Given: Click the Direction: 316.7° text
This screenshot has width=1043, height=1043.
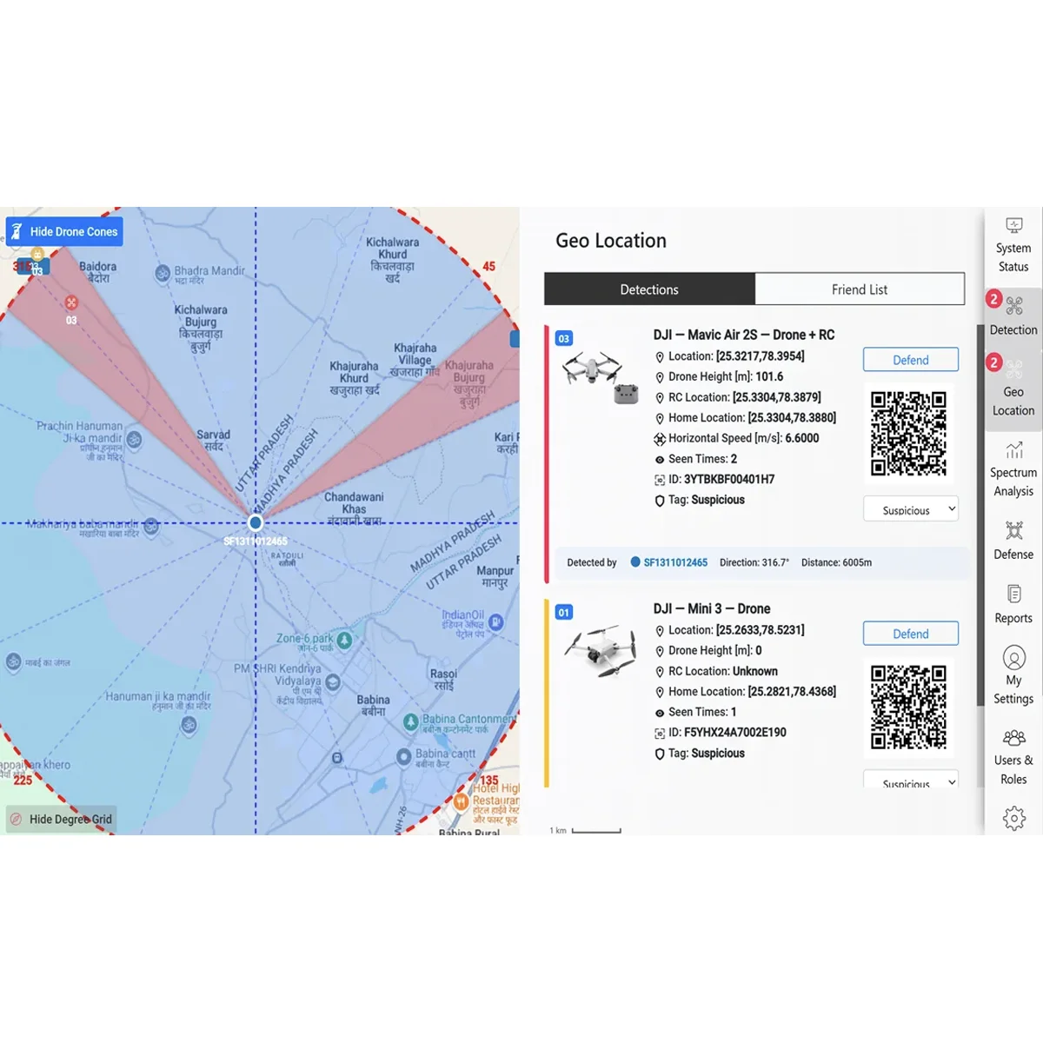Looking at the screenshot, I should coord(754,562).
